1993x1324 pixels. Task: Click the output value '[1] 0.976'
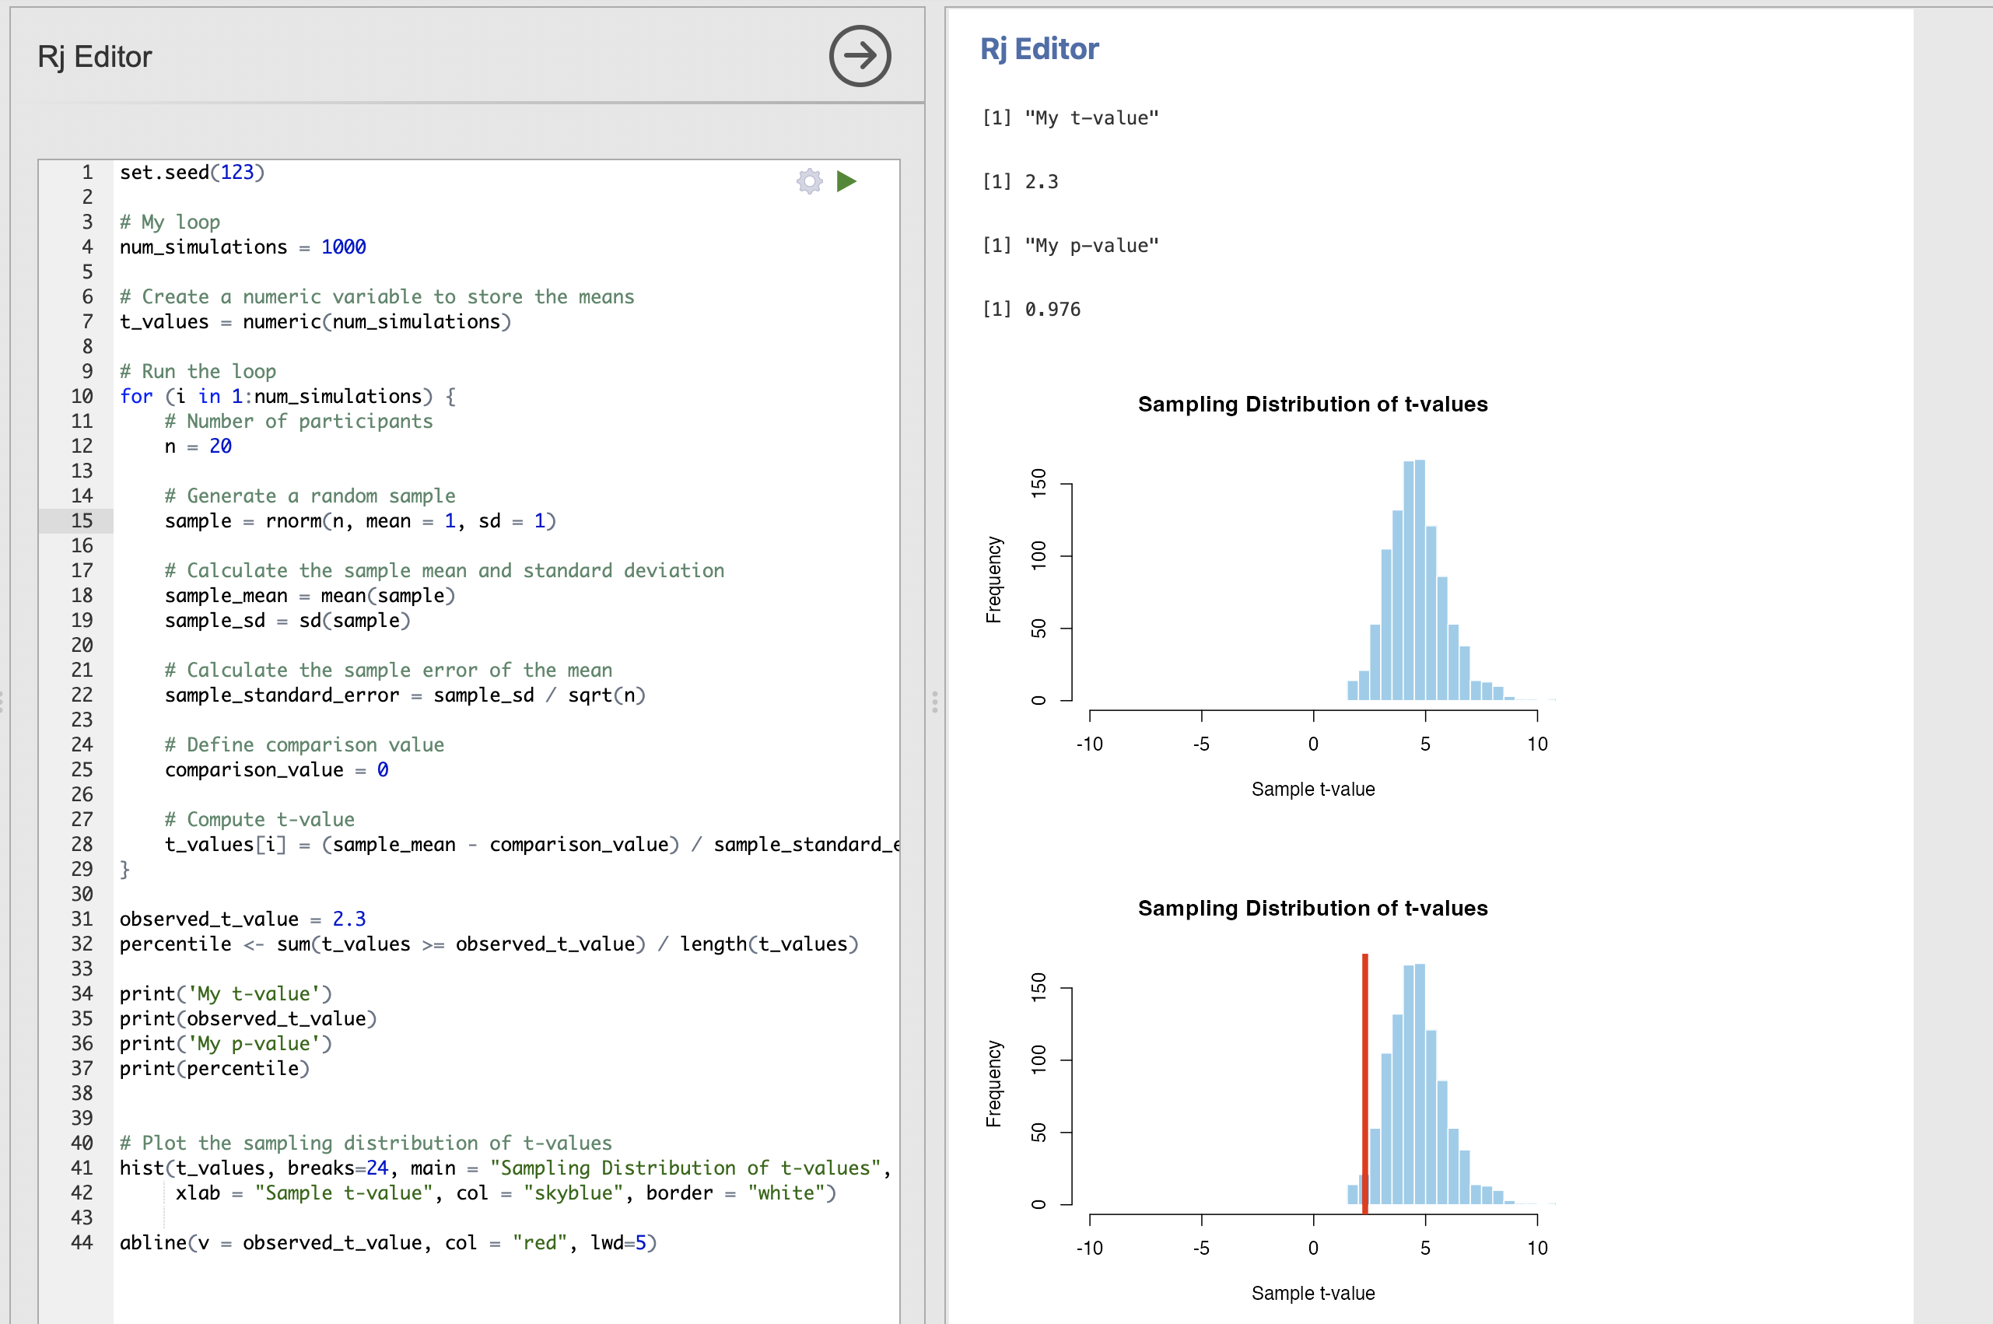tap(1031, 309)
